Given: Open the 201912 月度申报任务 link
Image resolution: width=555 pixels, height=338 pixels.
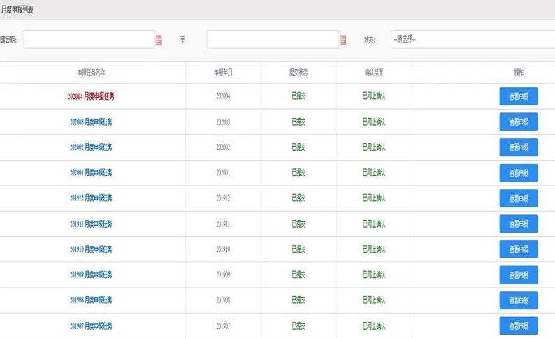Looking at the screenshot, I should [91, 198].
